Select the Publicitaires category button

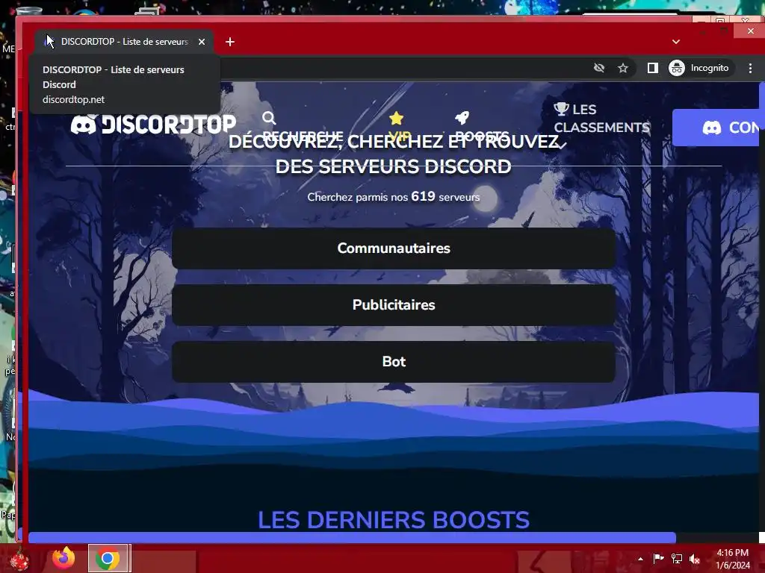[393, 304]
